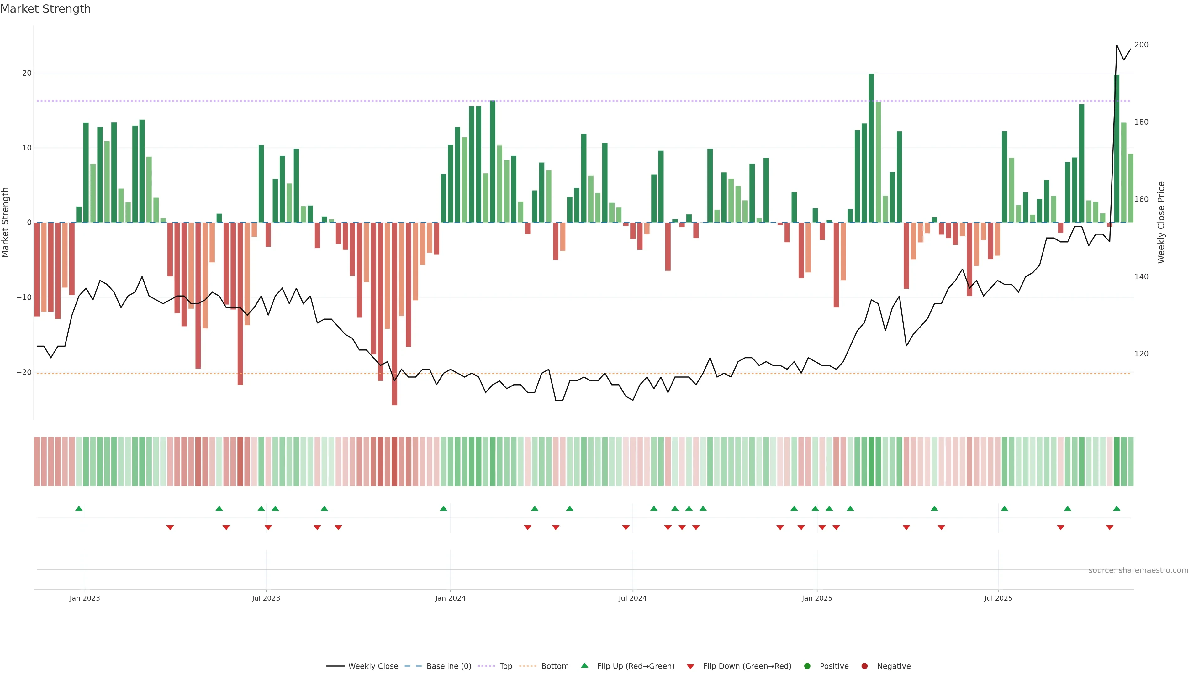Screen dimensions: 1204x677
Task: Click Flip Up green triangle legend icon
Action: point(584,666)
